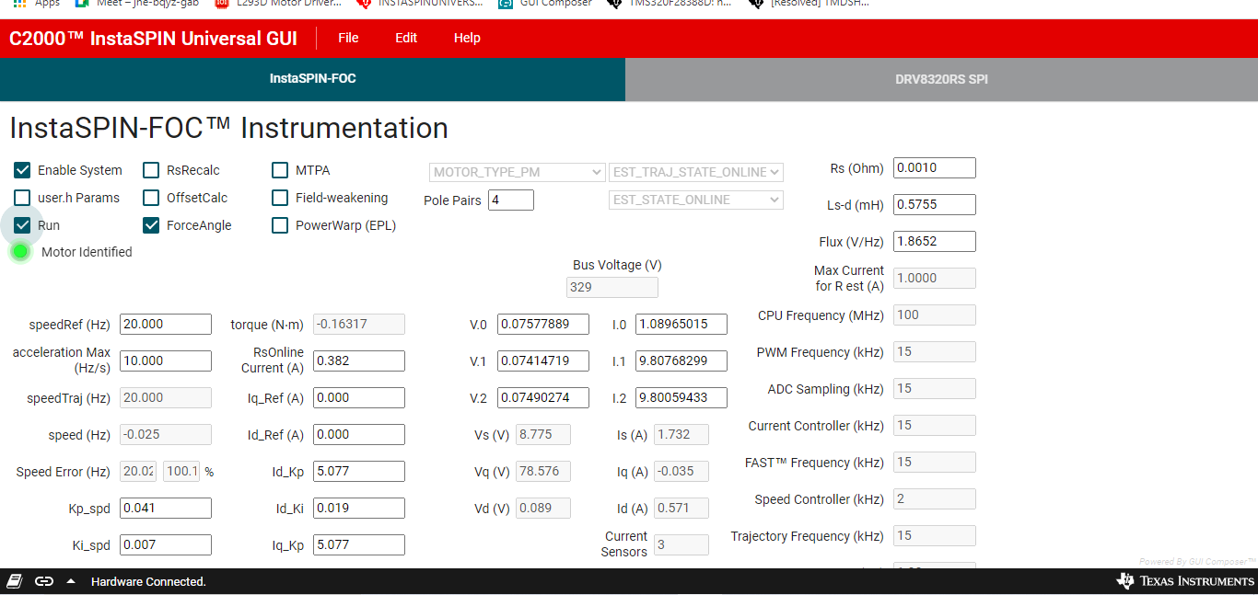Screen dimensions: 1258x595
Task: Click the Ls-d (mH) input field
Action: click(x=935, y=204)
